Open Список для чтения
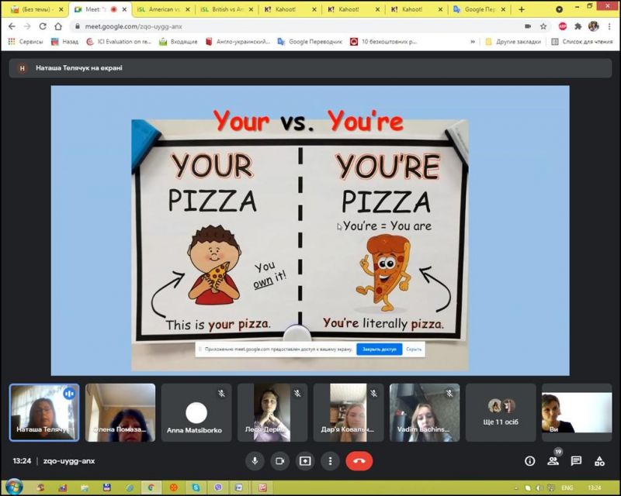The image size is (621, 496). pyautogui.click(x=582, y=42)
